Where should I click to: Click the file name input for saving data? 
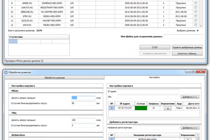[x=183, y=36]
